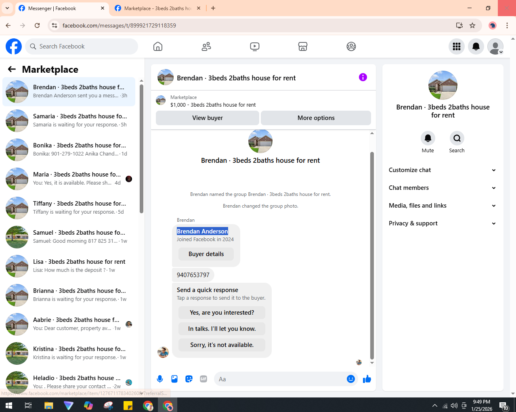Open Brendan conversation in list
This screenshot has height=412, width=516.
pos(69,92)
